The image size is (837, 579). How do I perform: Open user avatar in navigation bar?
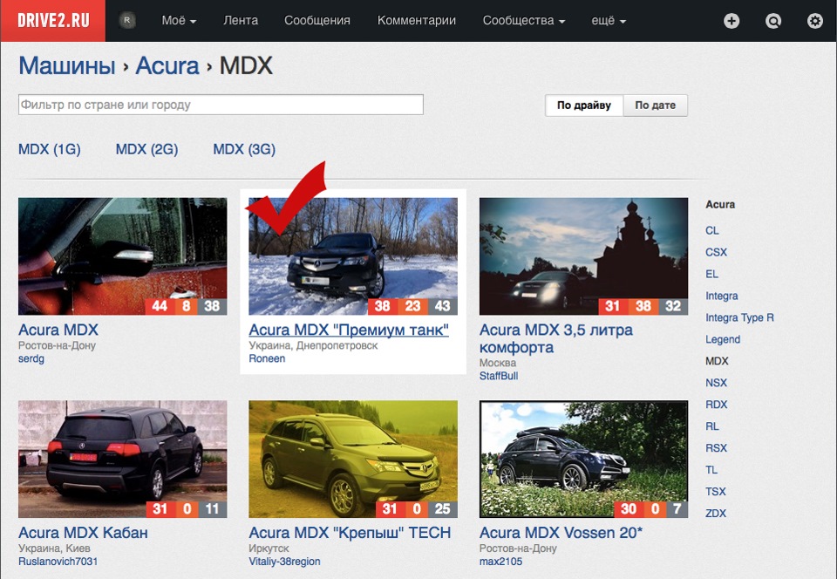click(x=127, y=20)
